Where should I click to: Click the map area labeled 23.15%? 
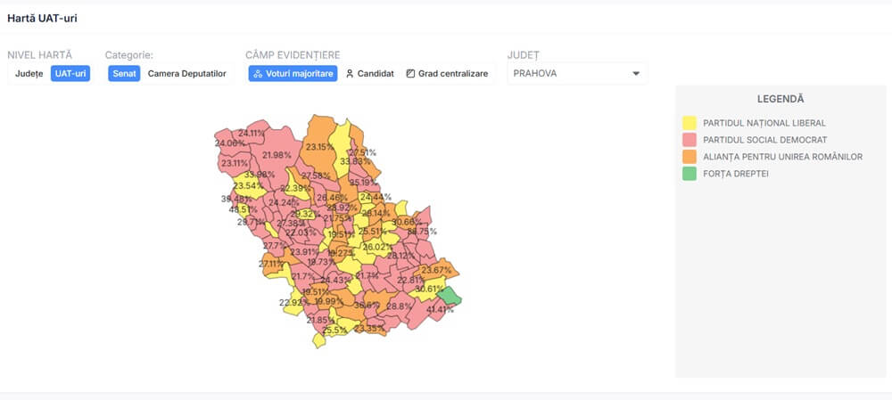click(319, 147)
